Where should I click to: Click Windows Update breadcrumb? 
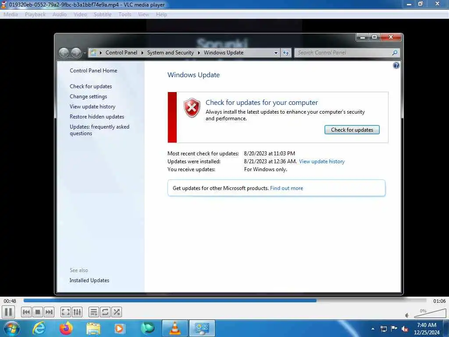coord(224,53)
